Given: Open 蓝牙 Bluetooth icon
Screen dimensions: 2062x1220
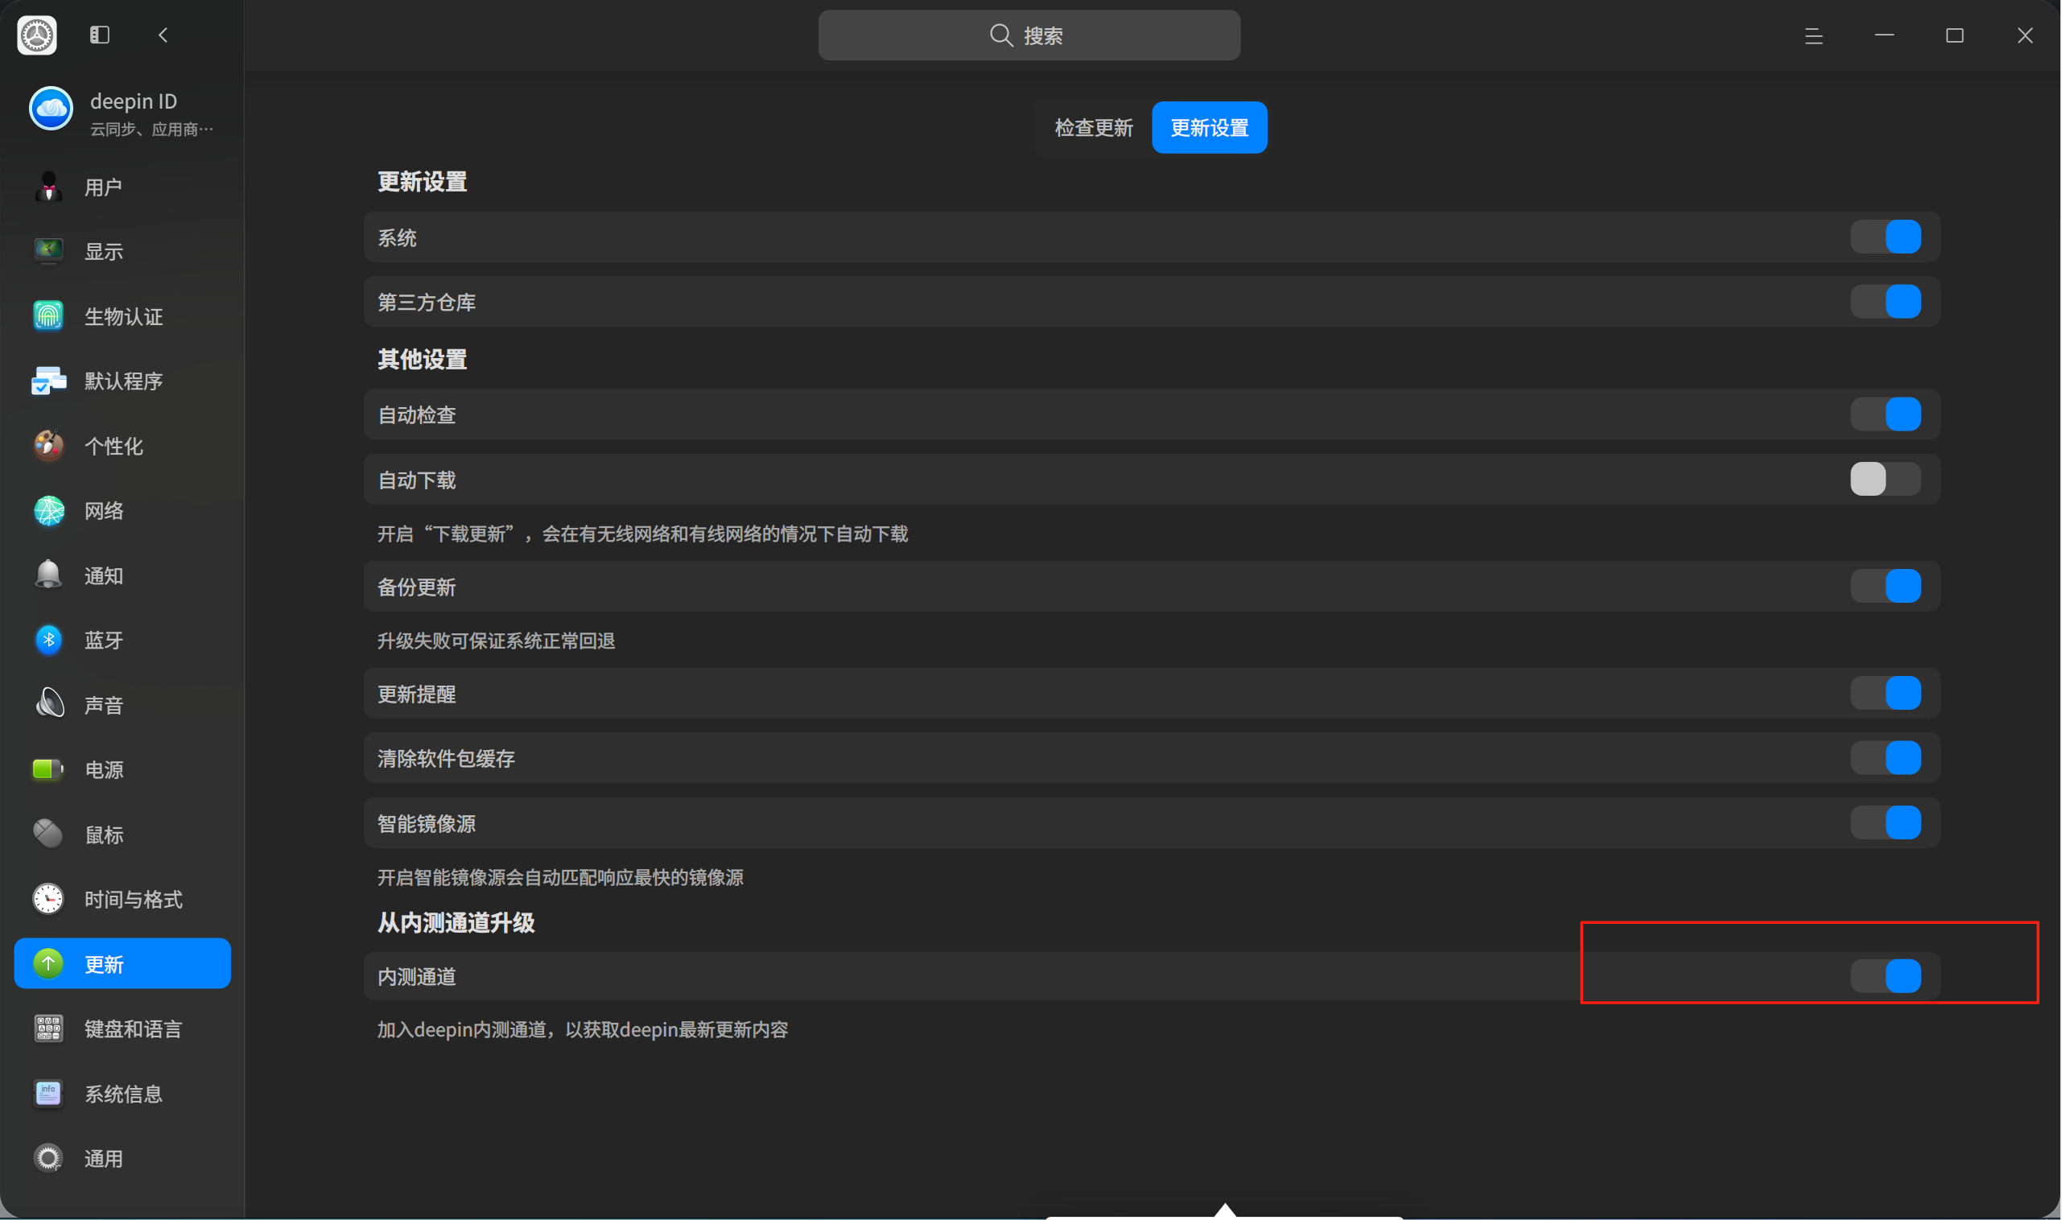Looking at the screenshot, I should coord(48,640).
